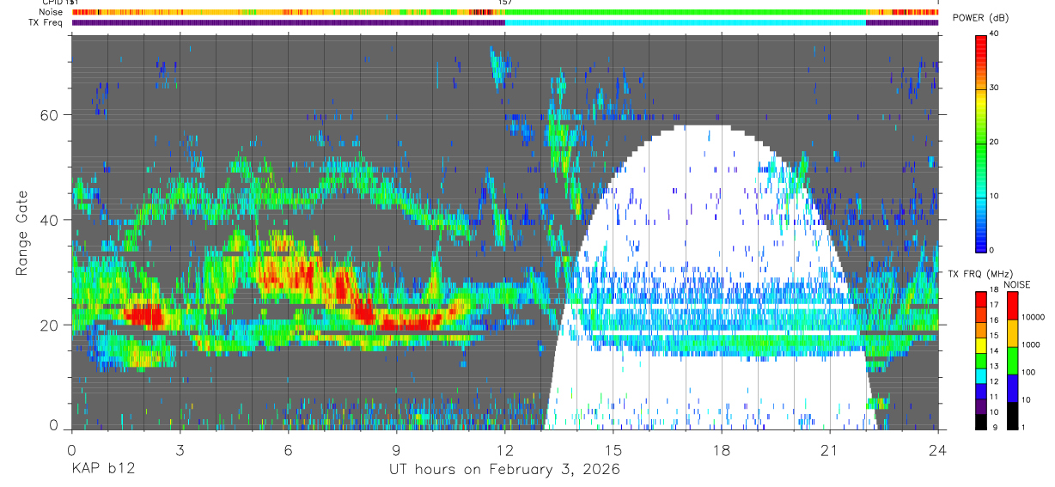Click the 'UT hours on February 3, 2026' axis title
This screenshot has height=487, width=1055.
504,470
